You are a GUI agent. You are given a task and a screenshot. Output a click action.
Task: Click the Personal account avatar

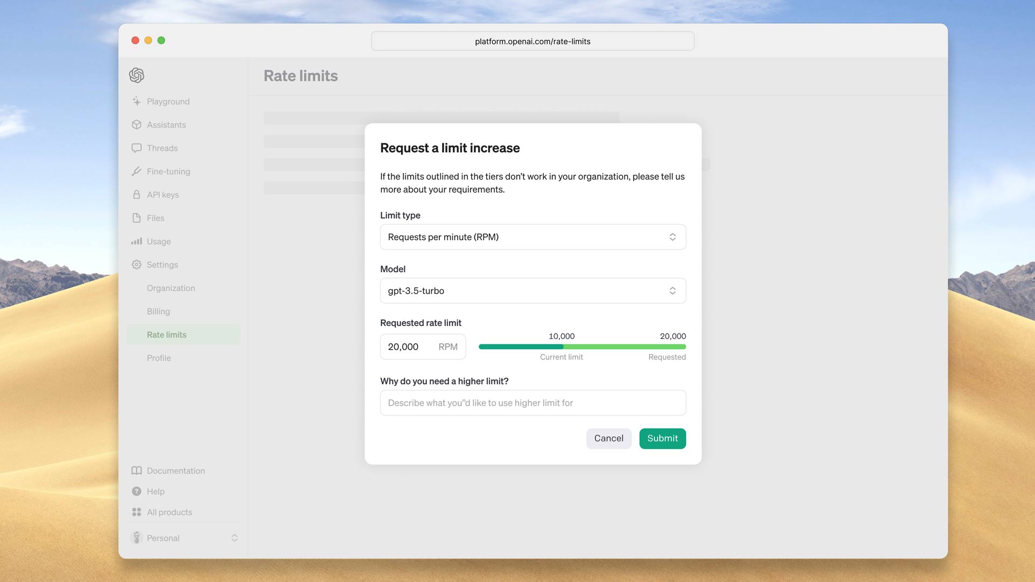(136, 538)
